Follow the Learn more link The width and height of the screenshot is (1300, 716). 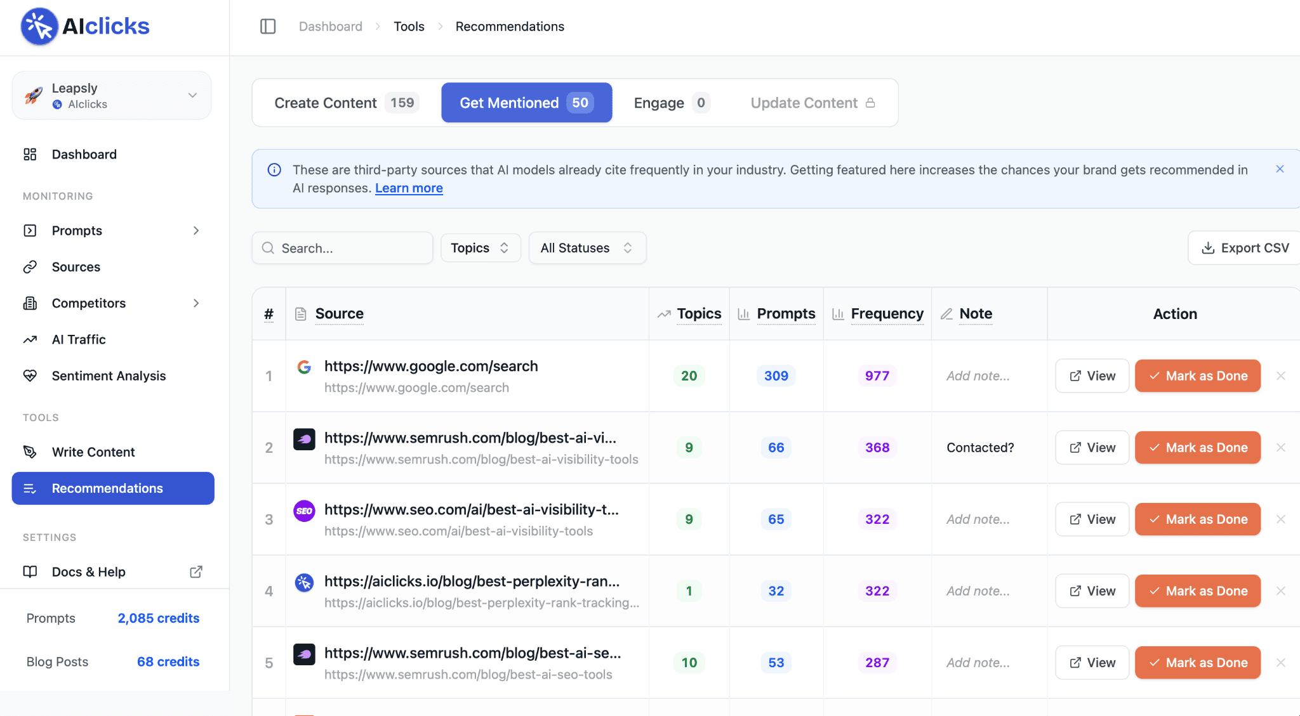(x=409, y=188)
